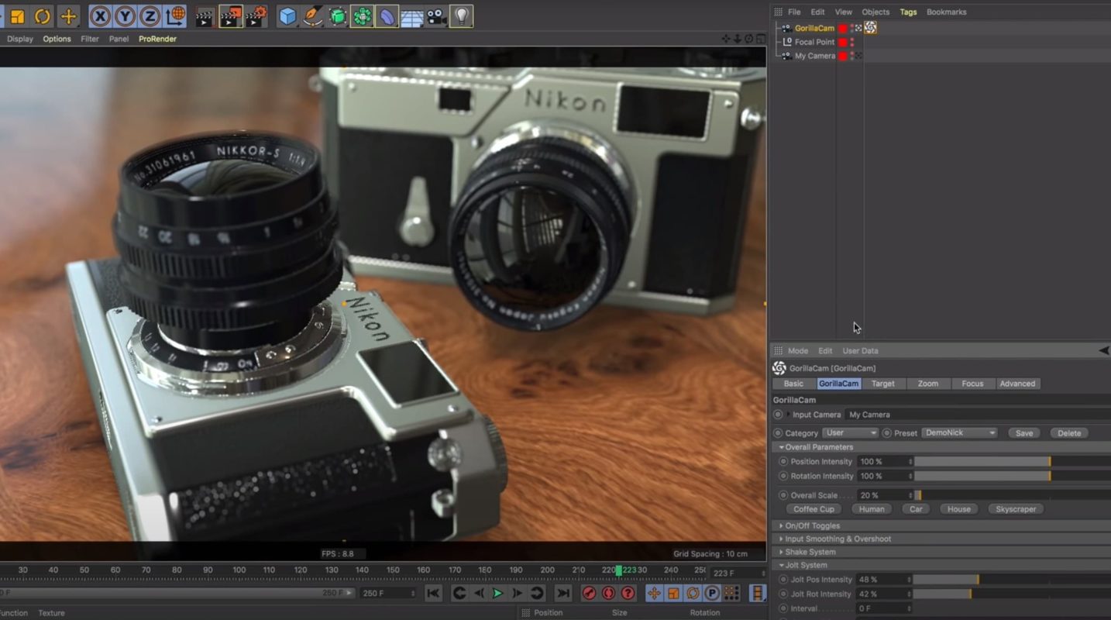Image resolution: width=1111 pixels, height=620 pixels.
Task: Open the Category User dropdown
Action: (850, 433)
